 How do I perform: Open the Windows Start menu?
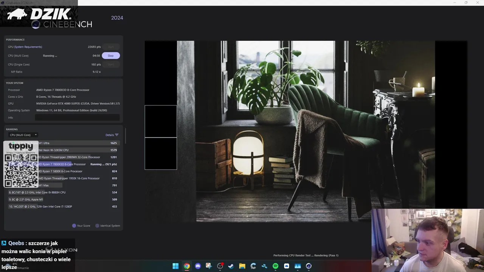175,266
